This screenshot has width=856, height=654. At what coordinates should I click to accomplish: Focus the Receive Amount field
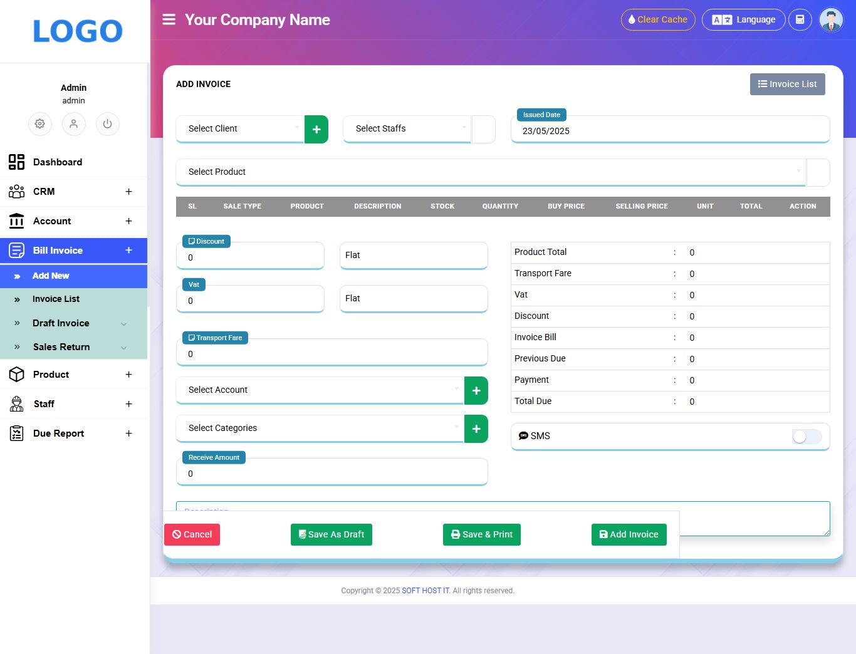pyautogui.click(x=331, y=472)
